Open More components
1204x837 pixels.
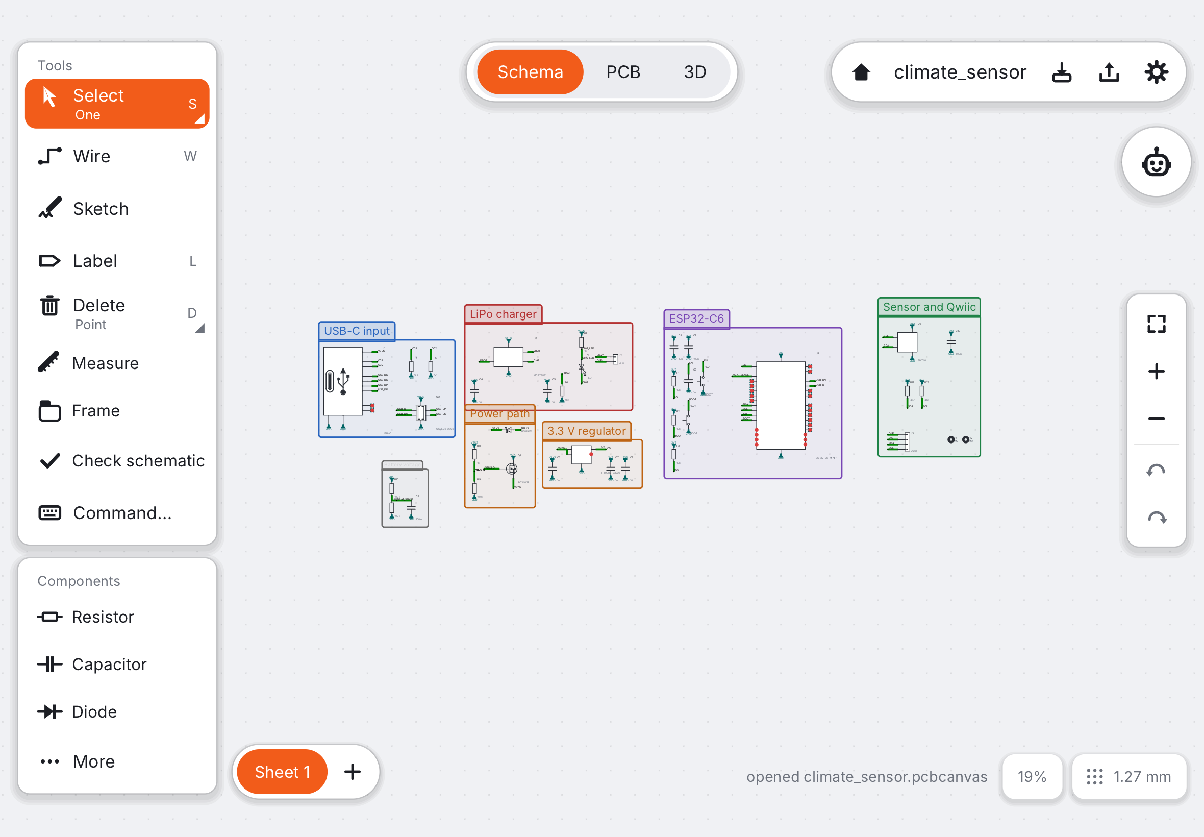click(117, 761)
